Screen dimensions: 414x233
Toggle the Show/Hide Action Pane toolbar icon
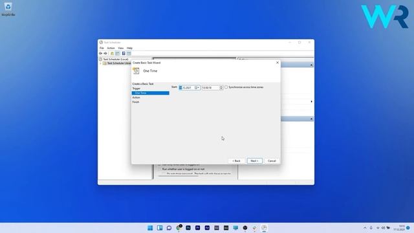129,53
